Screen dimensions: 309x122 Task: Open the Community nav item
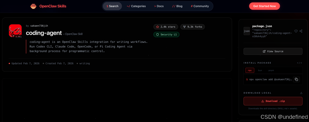200,6
